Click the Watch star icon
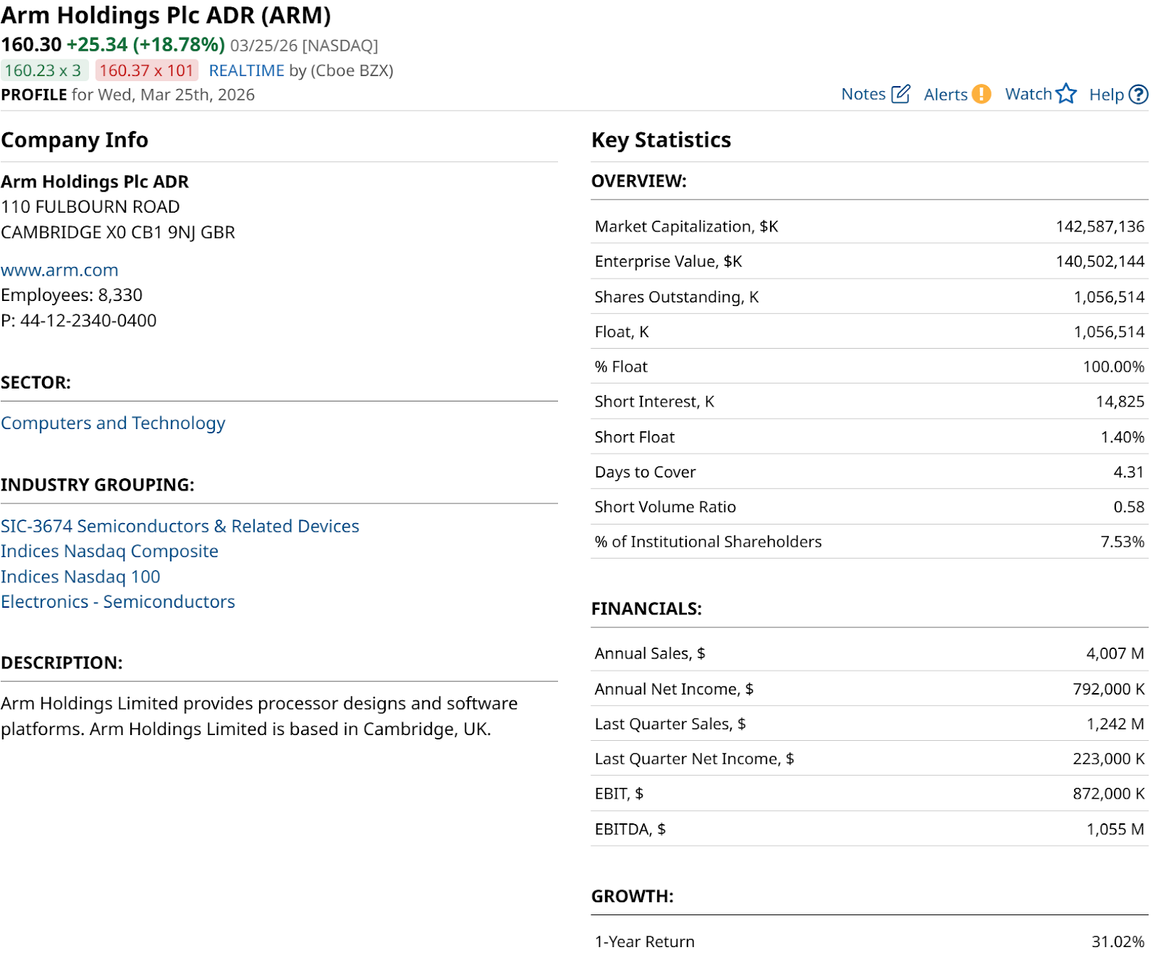The height and width of the screenshot is (955, 1158). tap(1066, 94)
